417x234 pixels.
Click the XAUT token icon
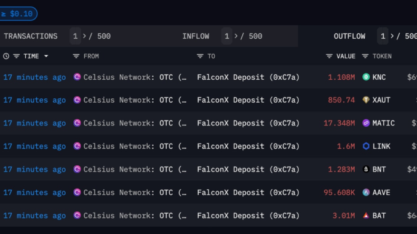[x=366, y=100]
